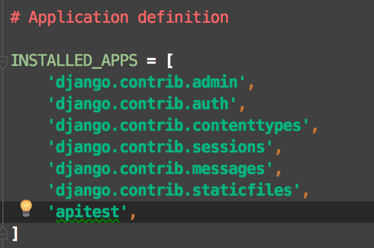Click the 'django.contrib.admin' string
The width and height of the screenshot is (374, 248).
point(147,82)
